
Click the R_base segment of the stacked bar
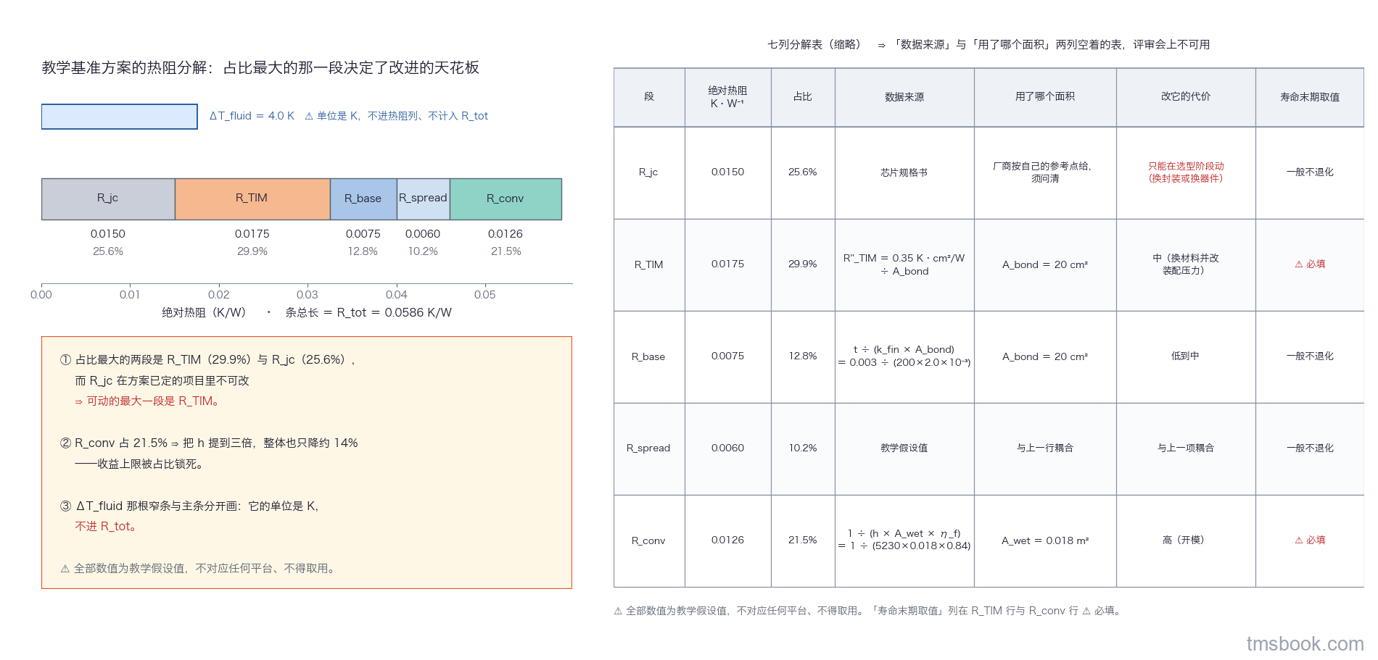click(363, 199)
